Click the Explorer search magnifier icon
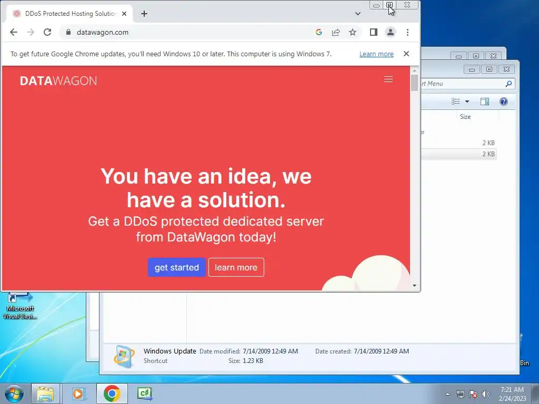The width and height of the screenshot is (539, 404). pos(508,84)
